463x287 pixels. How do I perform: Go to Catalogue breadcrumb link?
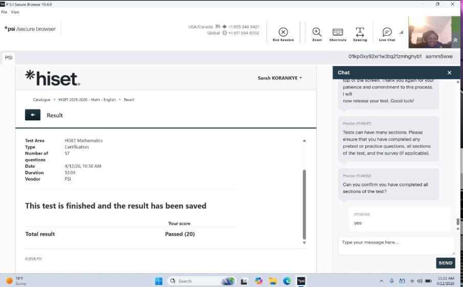point(41,100)
